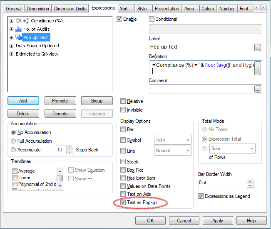Open the Dimensions tab
This screenshot has width=271, height=229.
[38, 9]
